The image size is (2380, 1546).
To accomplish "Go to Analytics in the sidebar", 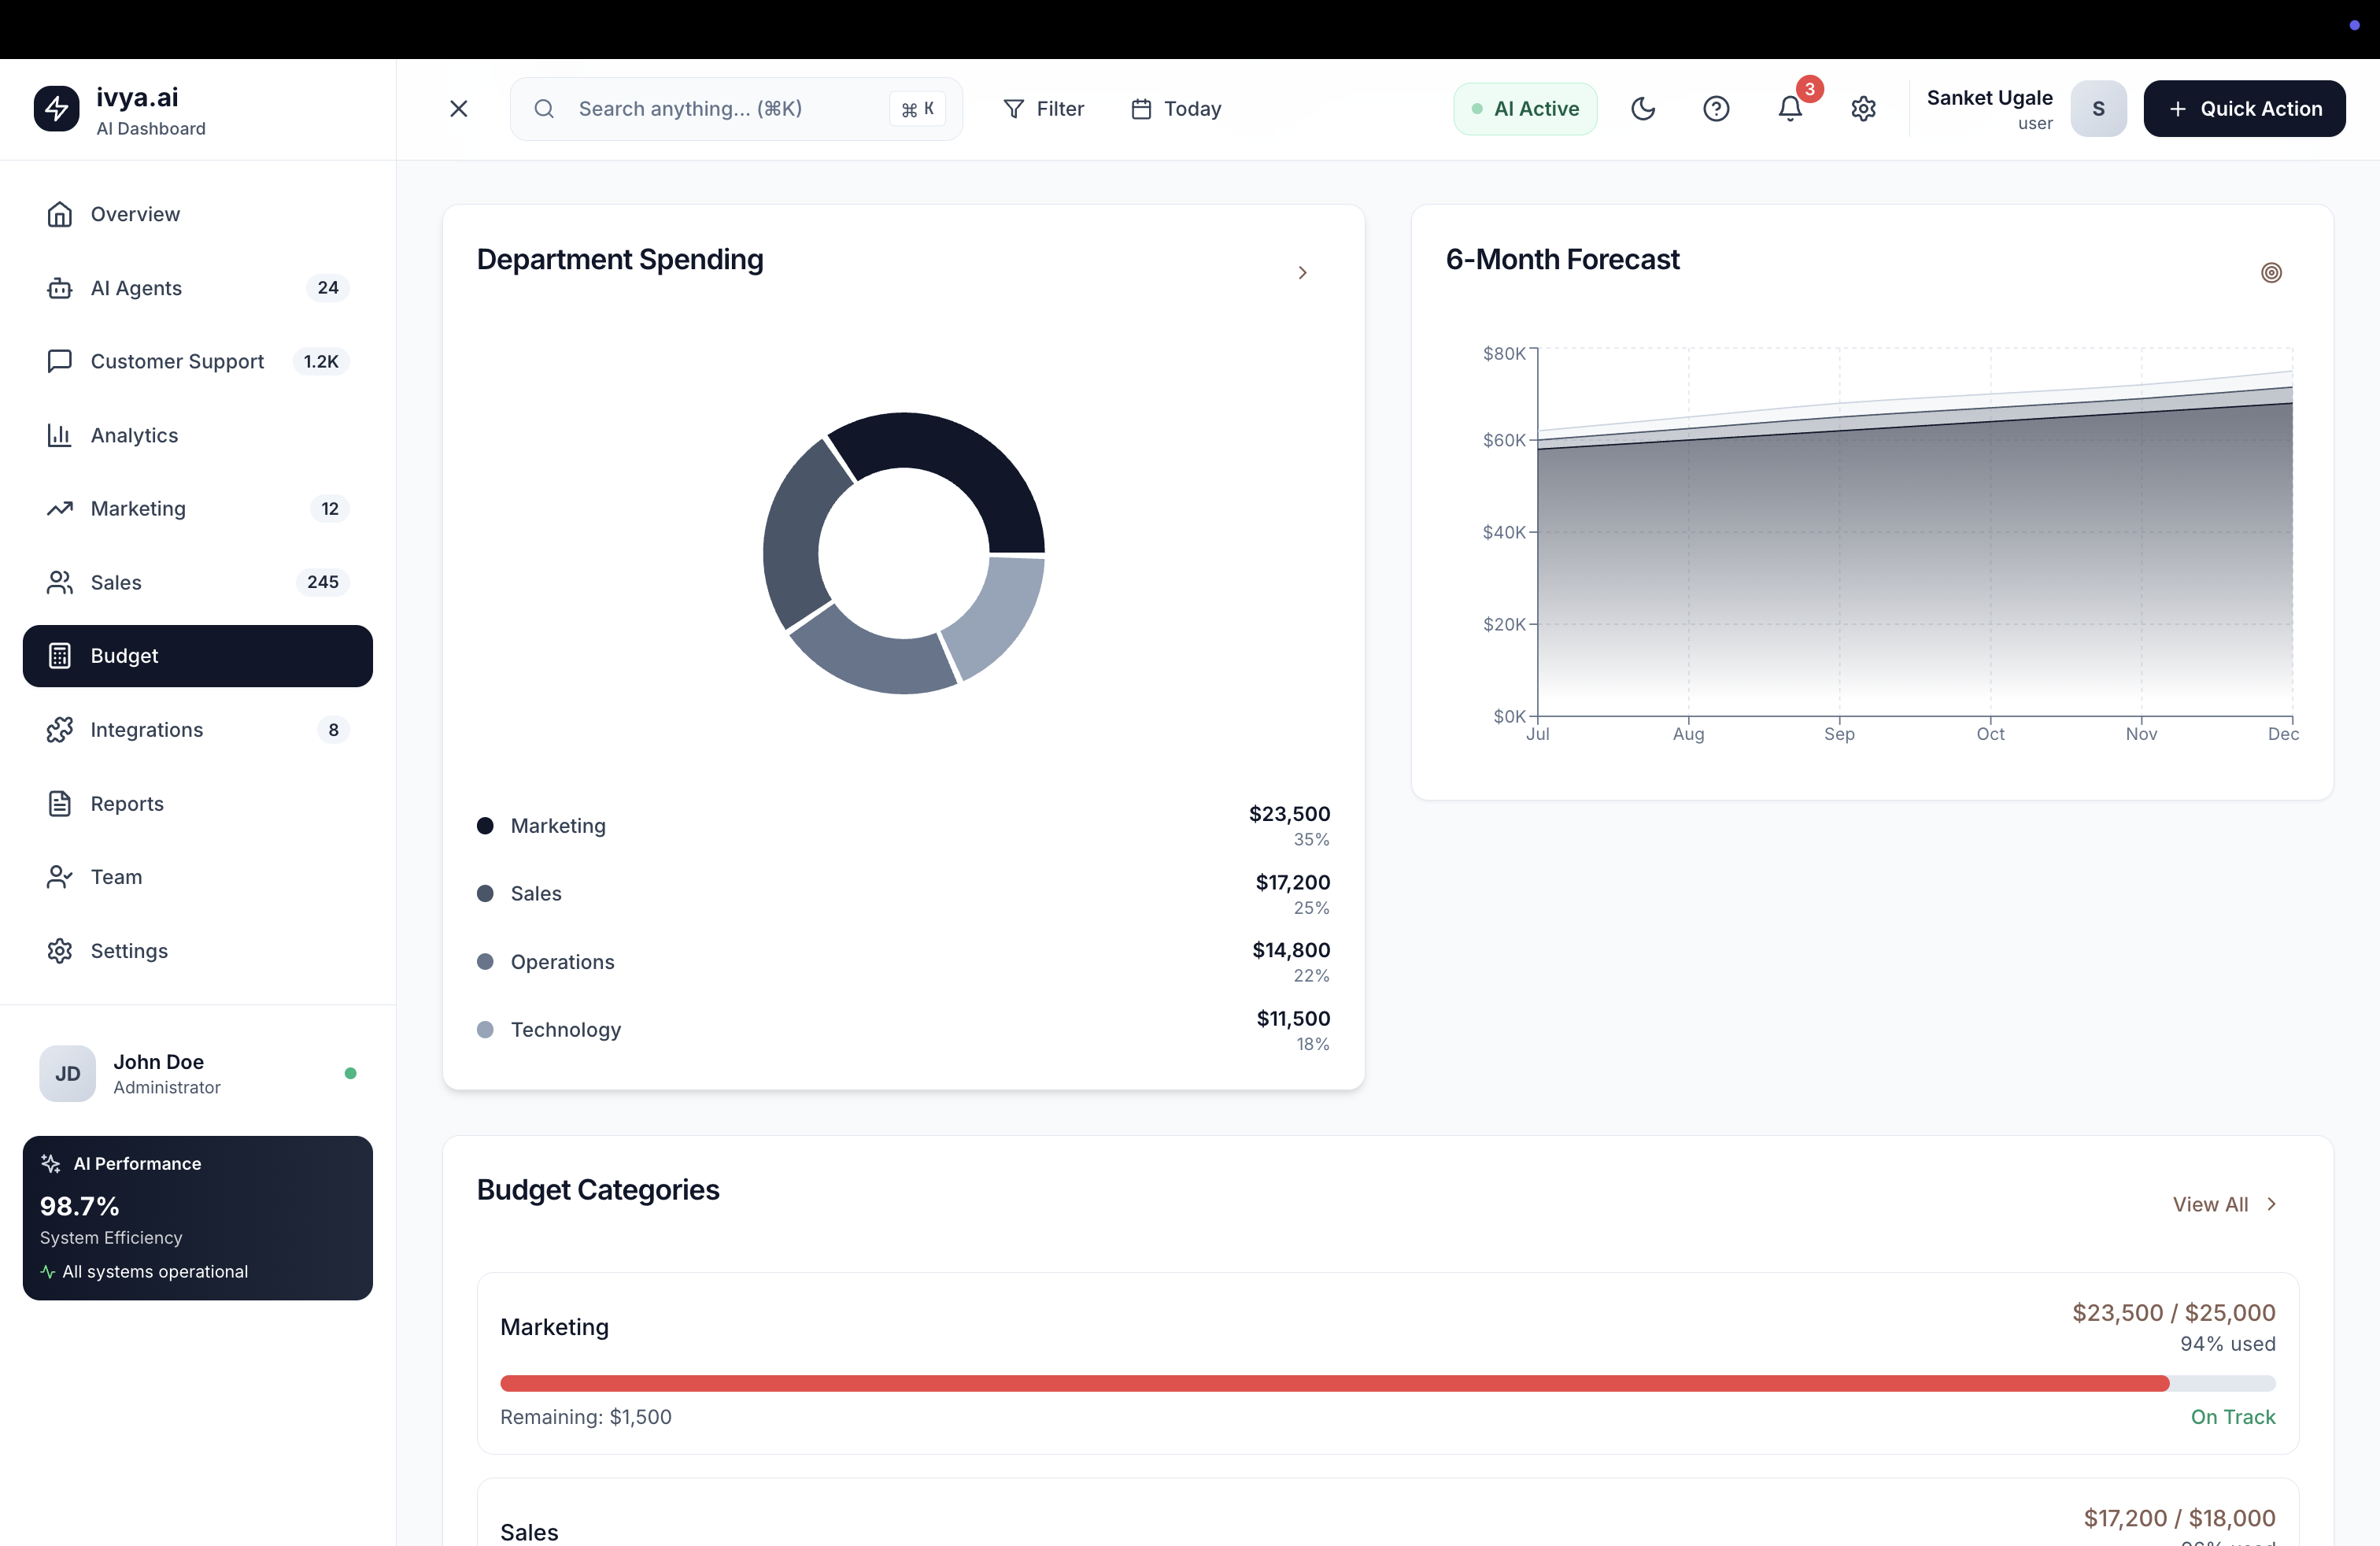I will click(134, 435).
